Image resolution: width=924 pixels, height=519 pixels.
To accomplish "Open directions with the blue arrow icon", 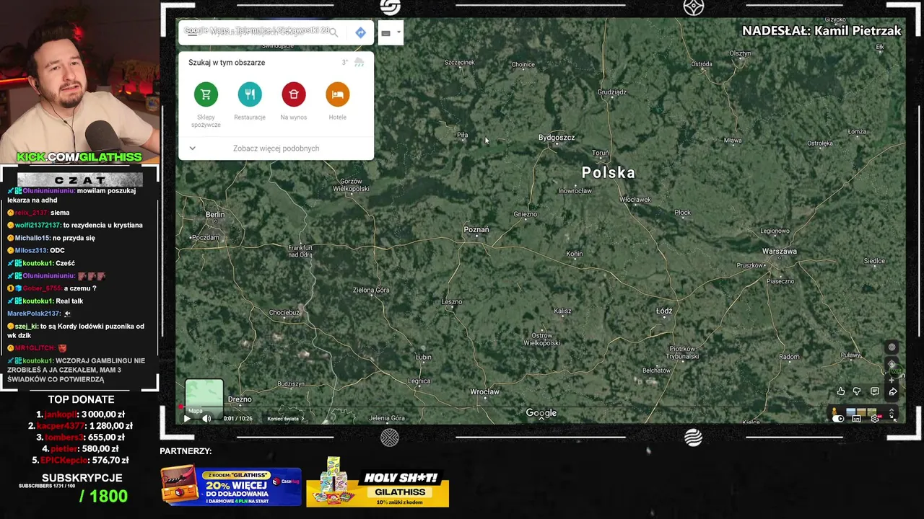I will click(360, 32).
